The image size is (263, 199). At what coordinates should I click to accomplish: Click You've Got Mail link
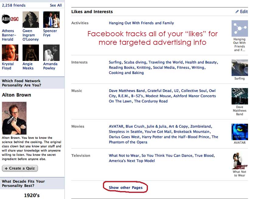[x=158, y=131]
